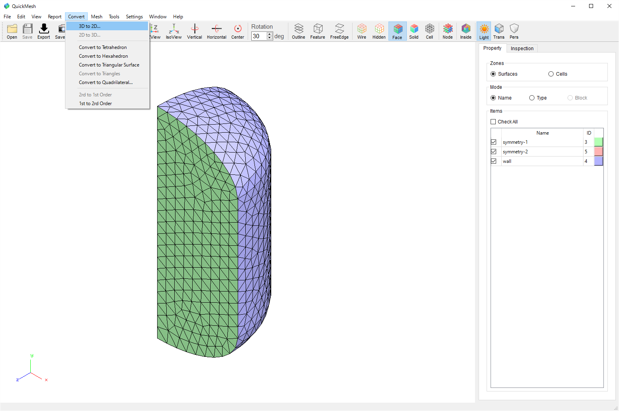
Task: Decrease rotation degrees with down arrow
Action: [x=270, y=38]
